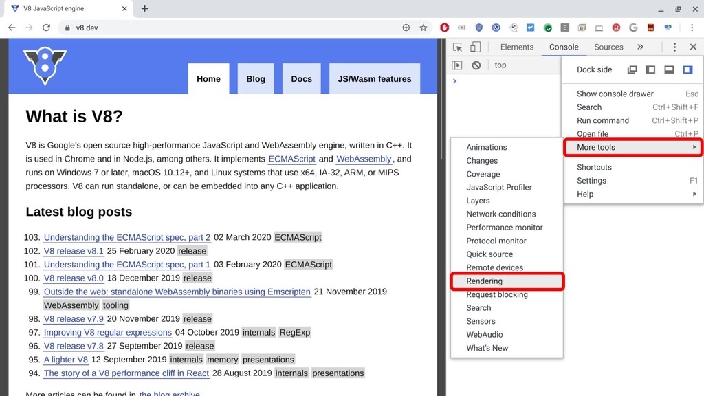Expand the More tools submenu

(x=633, y=147)
